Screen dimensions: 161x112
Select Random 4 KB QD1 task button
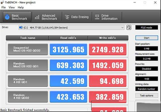[28, 81]
